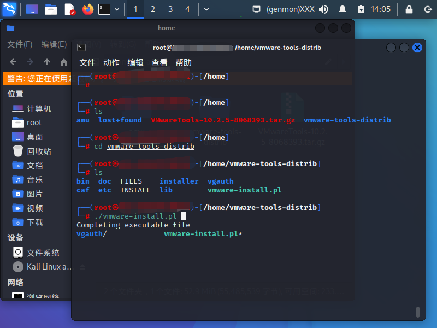Click the vmware-install.pl* completion suggestion
The width and height of the screenshot is (437, 328).
pyautogui.click(x=203, y=234)
